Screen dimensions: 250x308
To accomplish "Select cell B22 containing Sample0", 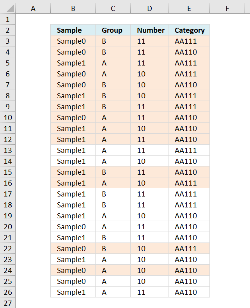I will coord(73,248).
